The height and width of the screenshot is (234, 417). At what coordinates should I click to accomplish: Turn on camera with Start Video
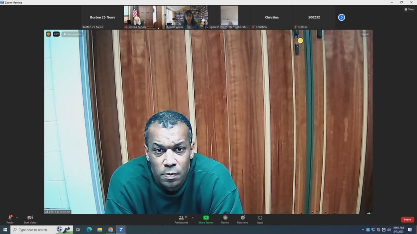[30, 218]
